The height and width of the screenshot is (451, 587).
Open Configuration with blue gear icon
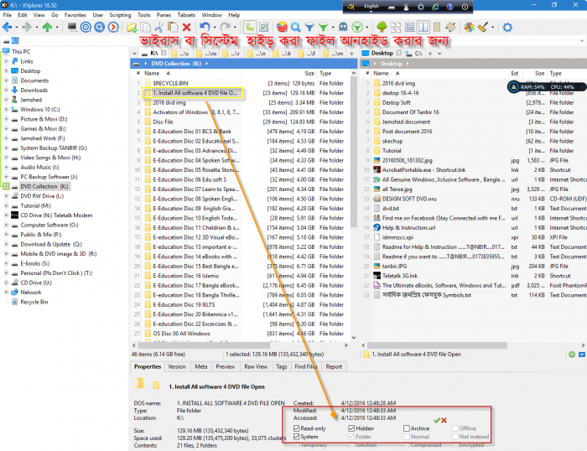coord(507,27)
